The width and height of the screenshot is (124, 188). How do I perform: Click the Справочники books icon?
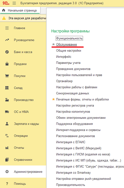[x=7, y=160]
